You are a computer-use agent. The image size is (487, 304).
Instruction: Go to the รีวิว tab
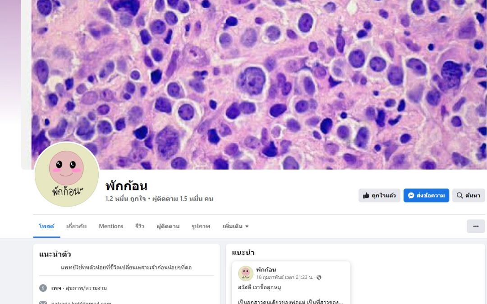point(140,226)
